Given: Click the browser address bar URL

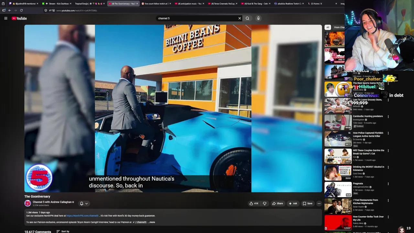Looking at the screenshot, I should pos(77,10).
